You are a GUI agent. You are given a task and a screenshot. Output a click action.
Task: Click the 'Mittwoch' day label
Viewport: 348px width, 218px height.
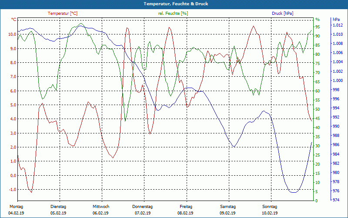coord(101,207)
